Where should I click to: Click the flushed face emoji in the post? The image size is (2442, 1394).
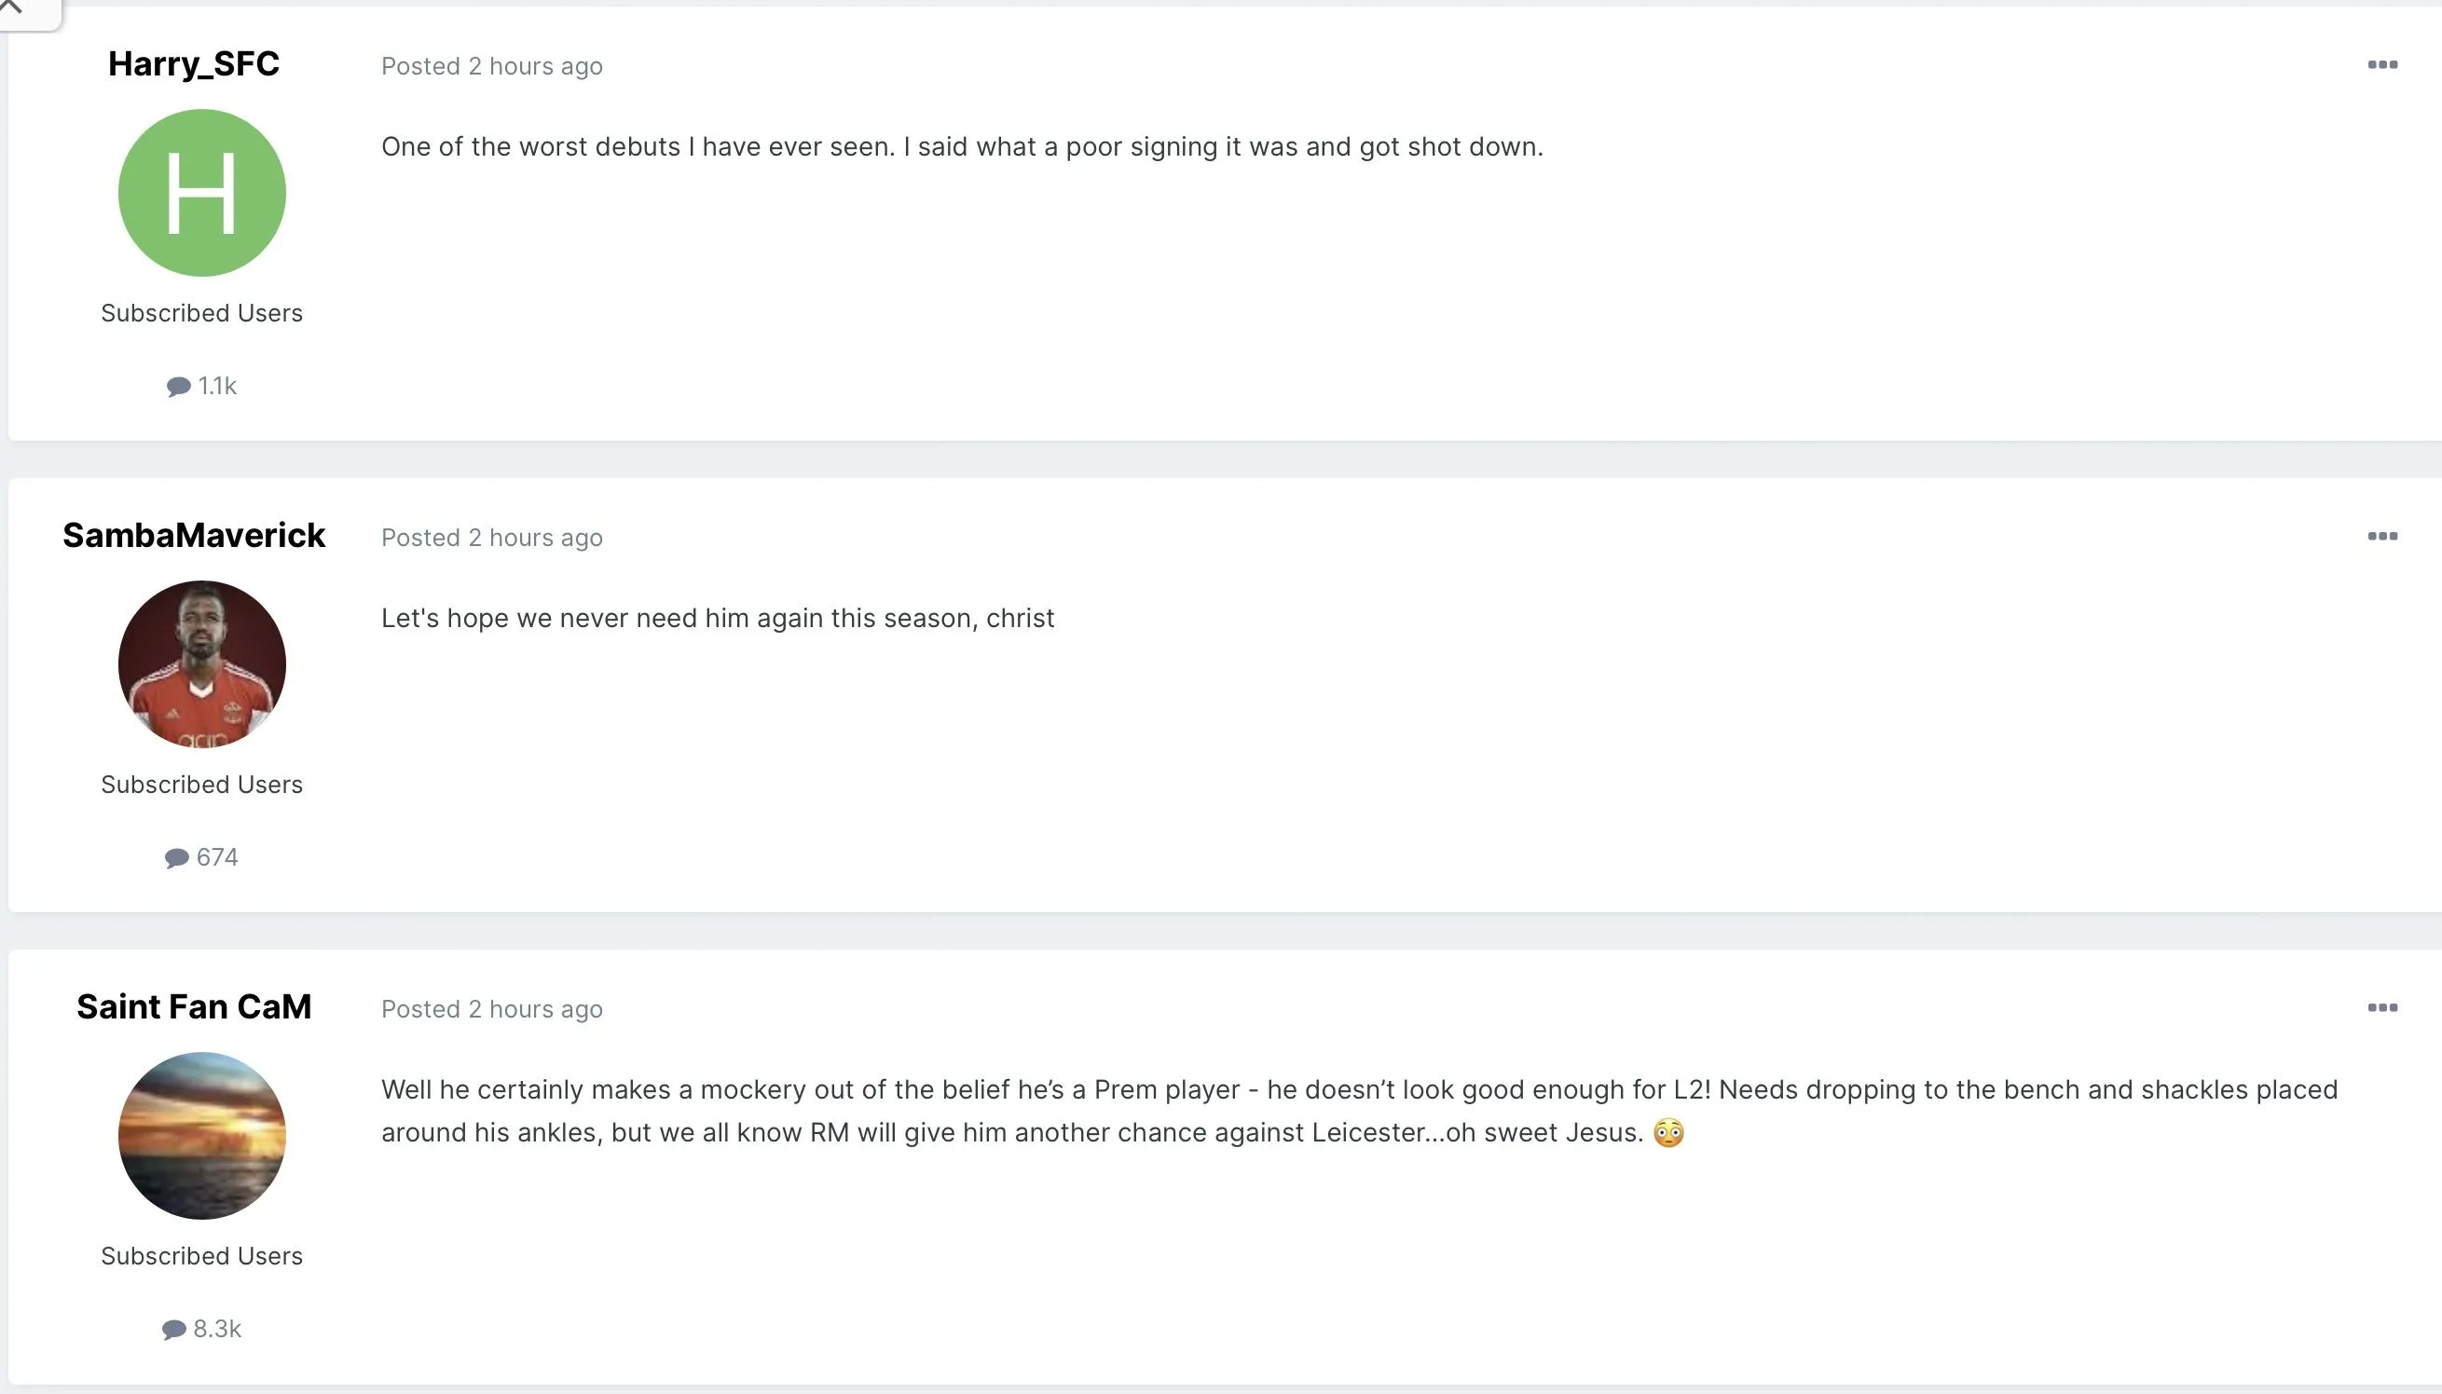pos(1668,1133)
